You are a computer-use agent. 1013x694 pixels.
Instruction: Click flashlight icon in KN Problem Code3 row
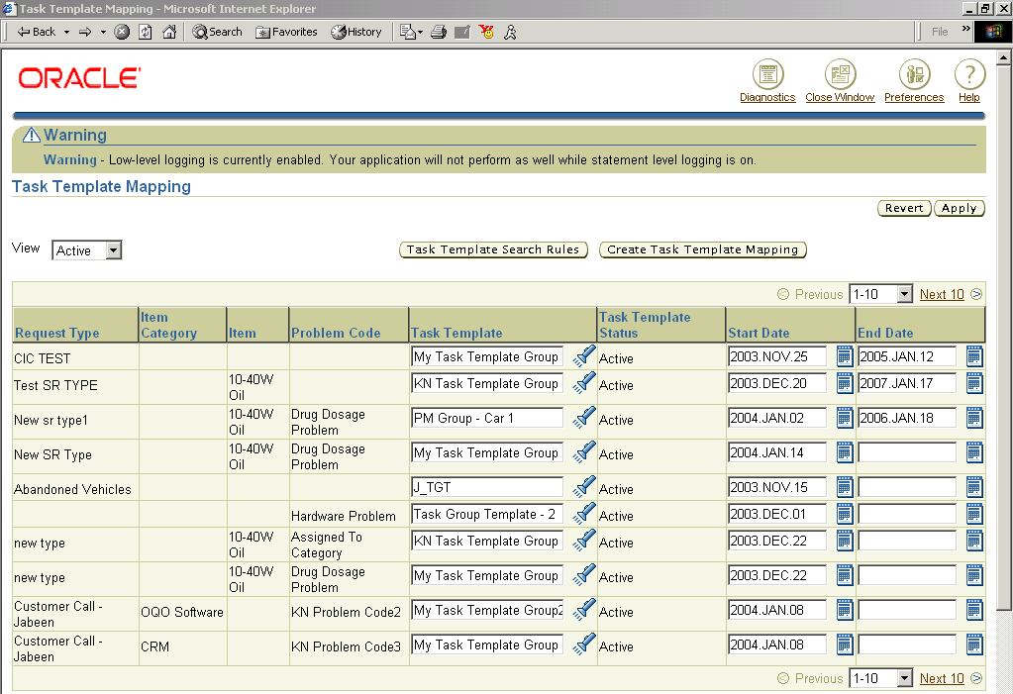click(584, 644)
